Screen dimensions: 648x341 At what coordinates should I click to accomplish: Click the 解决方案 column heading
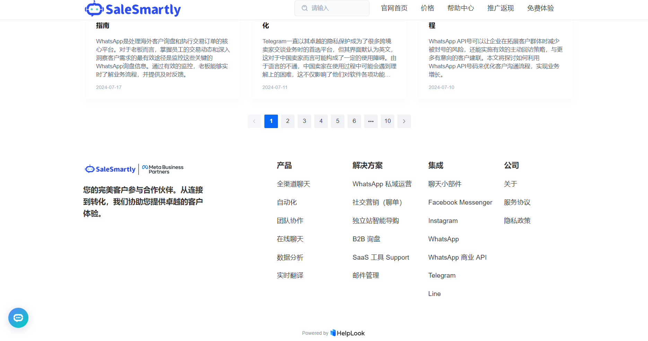[x=368, y=165]
